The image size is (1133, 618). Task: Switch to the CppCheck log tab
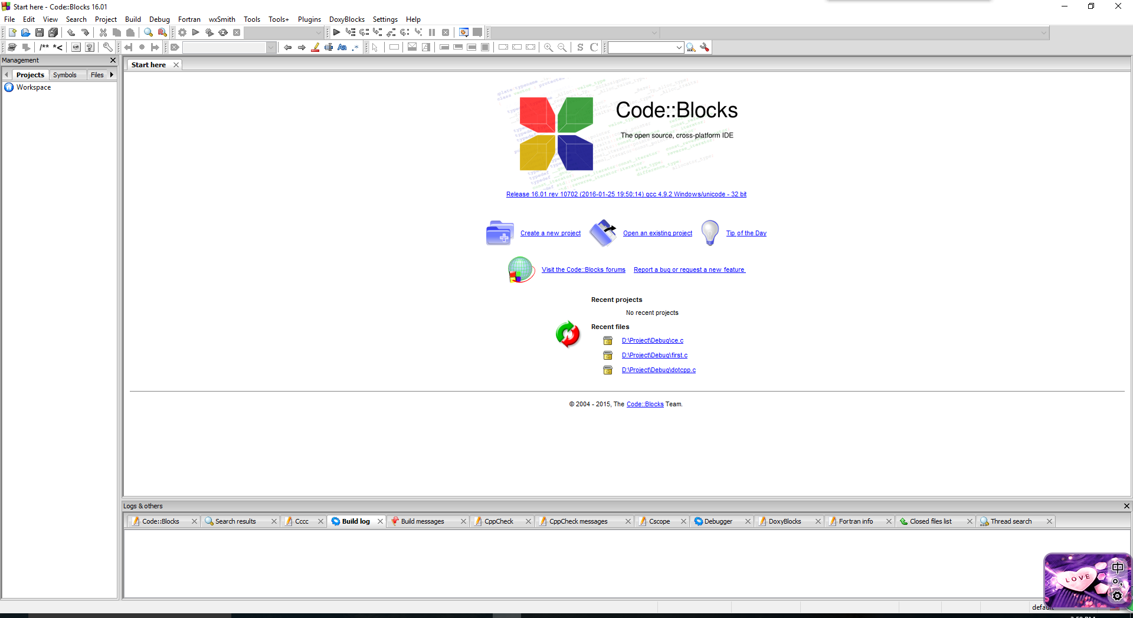(x=499, y=521)
